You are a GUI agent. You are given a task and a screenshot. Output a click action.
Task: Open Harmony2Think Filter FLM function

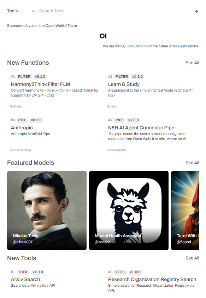coord(40,84)
